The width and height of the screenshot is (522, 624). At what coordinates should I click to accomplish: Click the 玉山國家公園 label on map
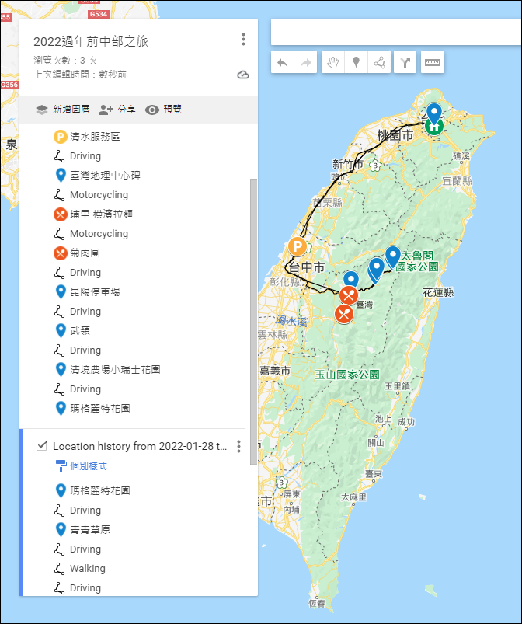[347, 375]
